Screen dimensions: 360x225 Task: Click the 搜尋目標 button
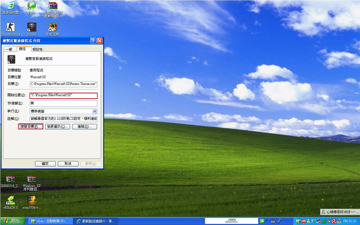tap(31, 127)
